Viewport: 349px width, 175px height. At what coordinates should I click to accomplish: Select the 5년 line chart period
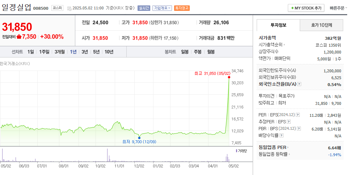pos(96,52)
